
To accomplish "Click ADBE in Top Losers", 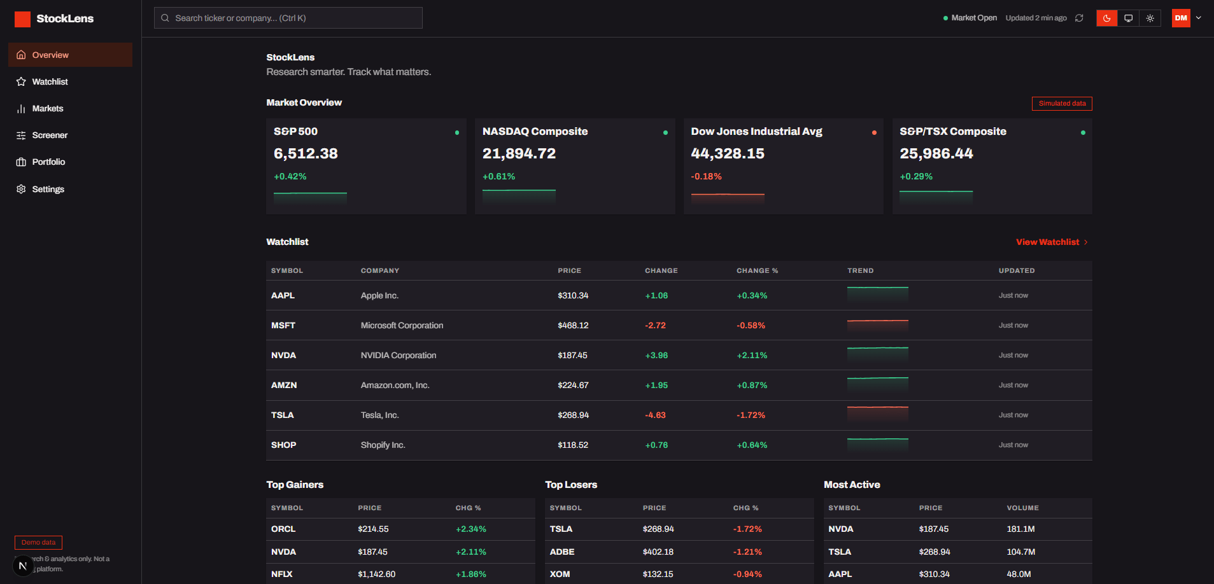I will click(x=562, y=552).
